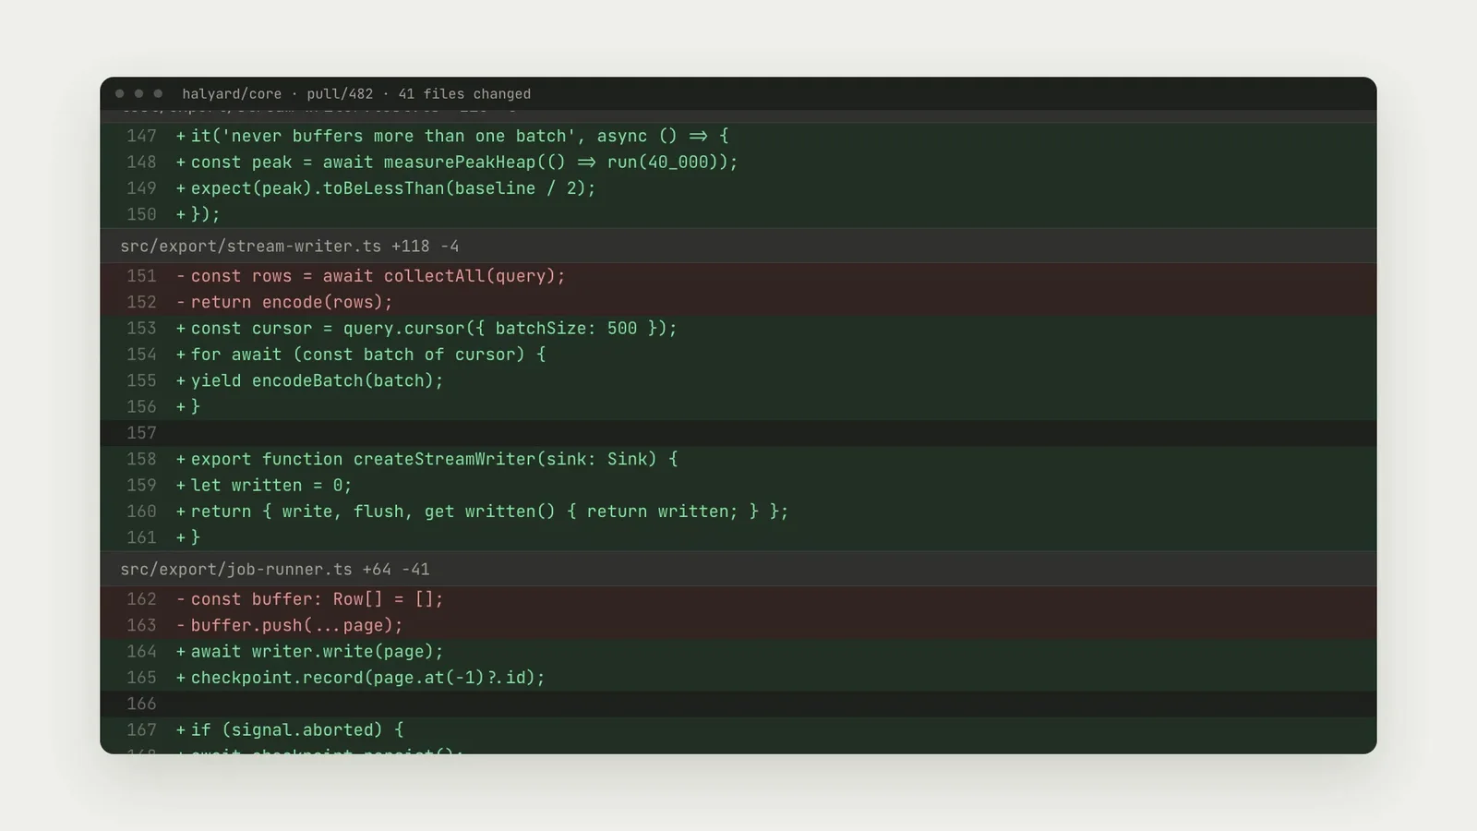Select line number 161
The image size is (1477, 831).
pyautogui.click(x=141, y=537)
